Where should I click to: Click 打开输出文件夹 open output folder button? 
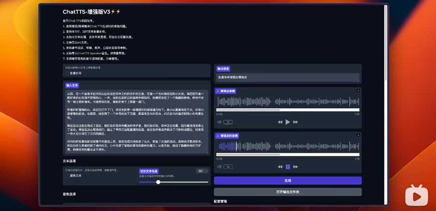point(288,192)
